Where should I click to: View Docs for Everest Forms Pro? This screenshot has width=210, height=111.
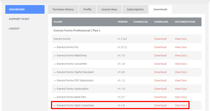[x=181, y=47]
